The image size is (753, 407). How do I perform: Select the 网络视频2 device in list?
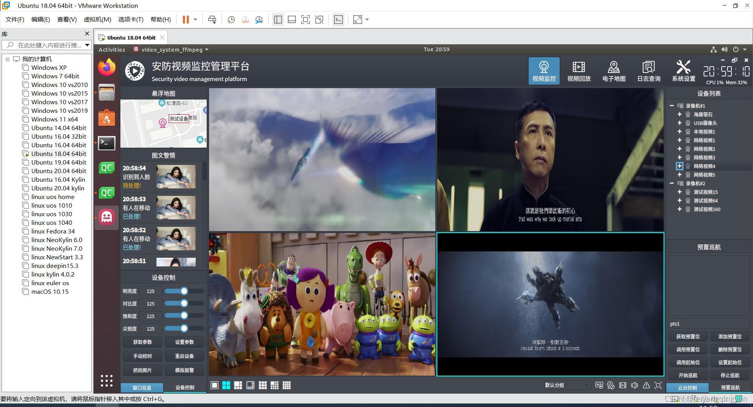coord(704,149)
